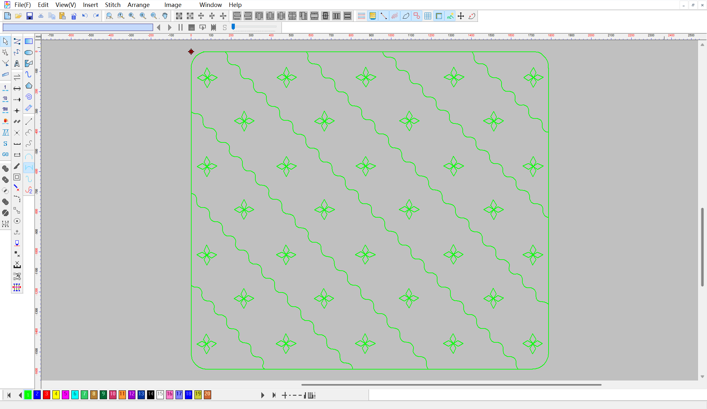Open a file using the folder icon
Viewport: 707px width, 409px height.
click(19, 16)
